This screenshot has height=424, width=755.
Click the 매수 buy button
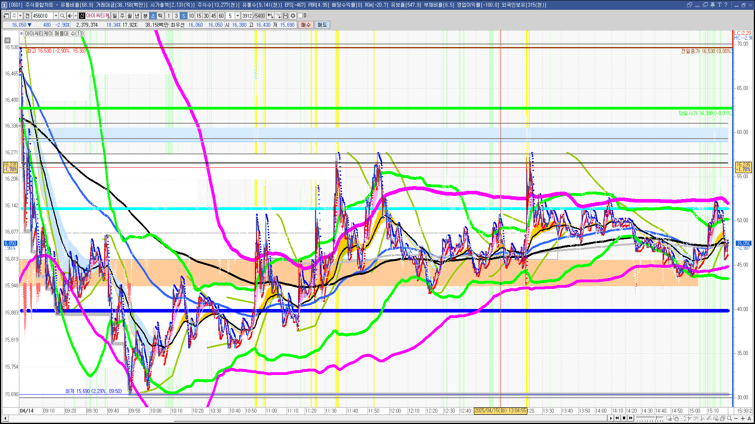[x=306, y=25]
